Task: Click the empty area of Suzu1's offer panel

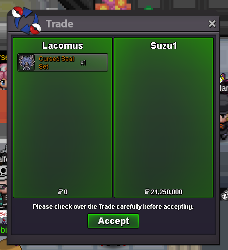Action: point(164,118)
